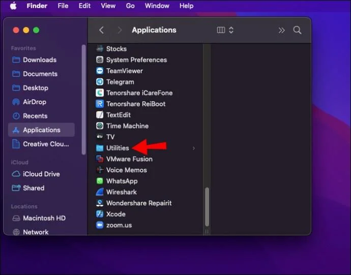
Task: Select the Tenorshare ReiBoot icon
Action: click(x=100, y=104)
